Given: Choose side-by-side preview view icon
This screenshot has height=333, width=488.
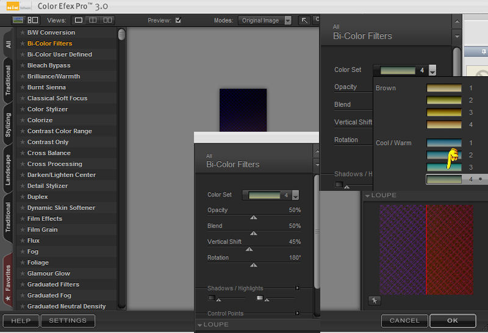Looking at the screenshot, I should click(107, 20).
